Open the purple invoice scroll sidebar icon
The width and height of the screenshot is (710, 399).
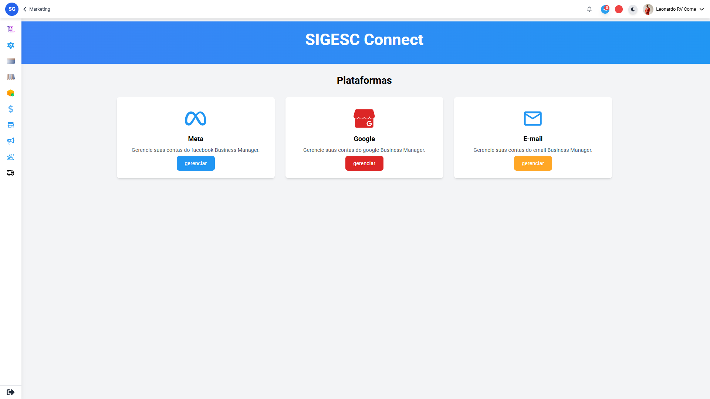coord(11,29)
